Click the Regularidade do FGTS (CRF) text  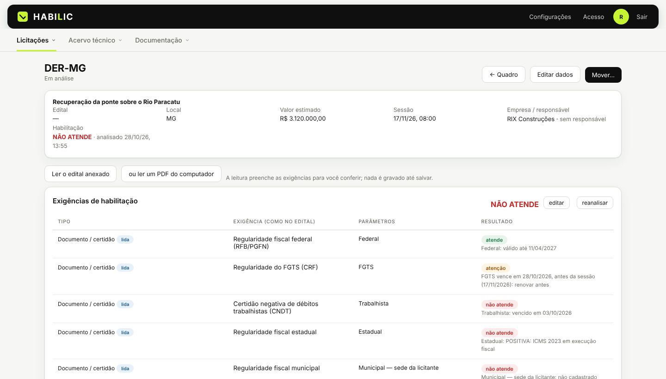click(275, 267)
